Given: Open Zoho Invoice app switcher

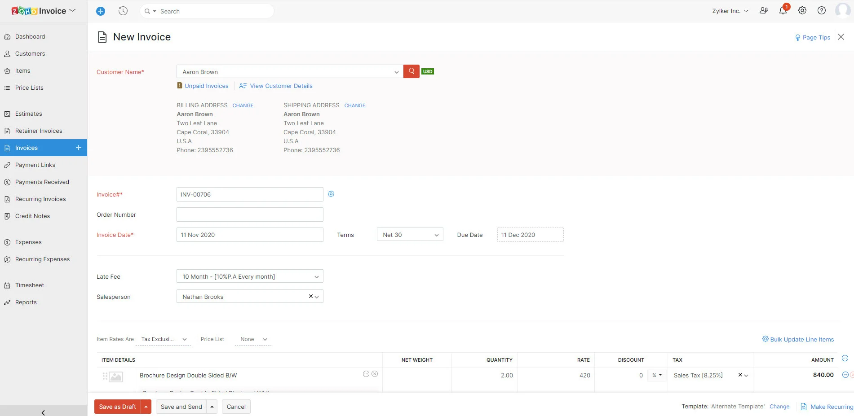Looking at the screenshot, I should [44, 11].
